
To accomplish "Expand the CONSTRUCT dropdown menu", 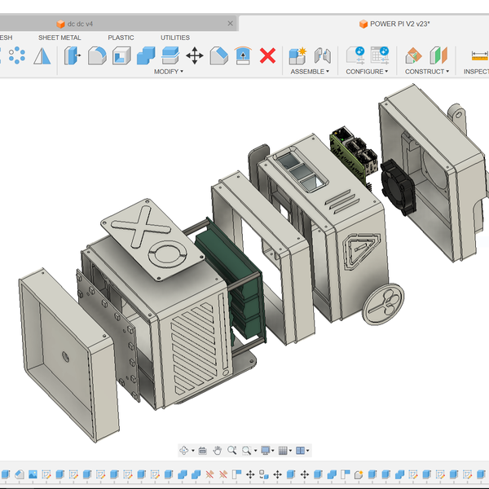I will (427, 72).
